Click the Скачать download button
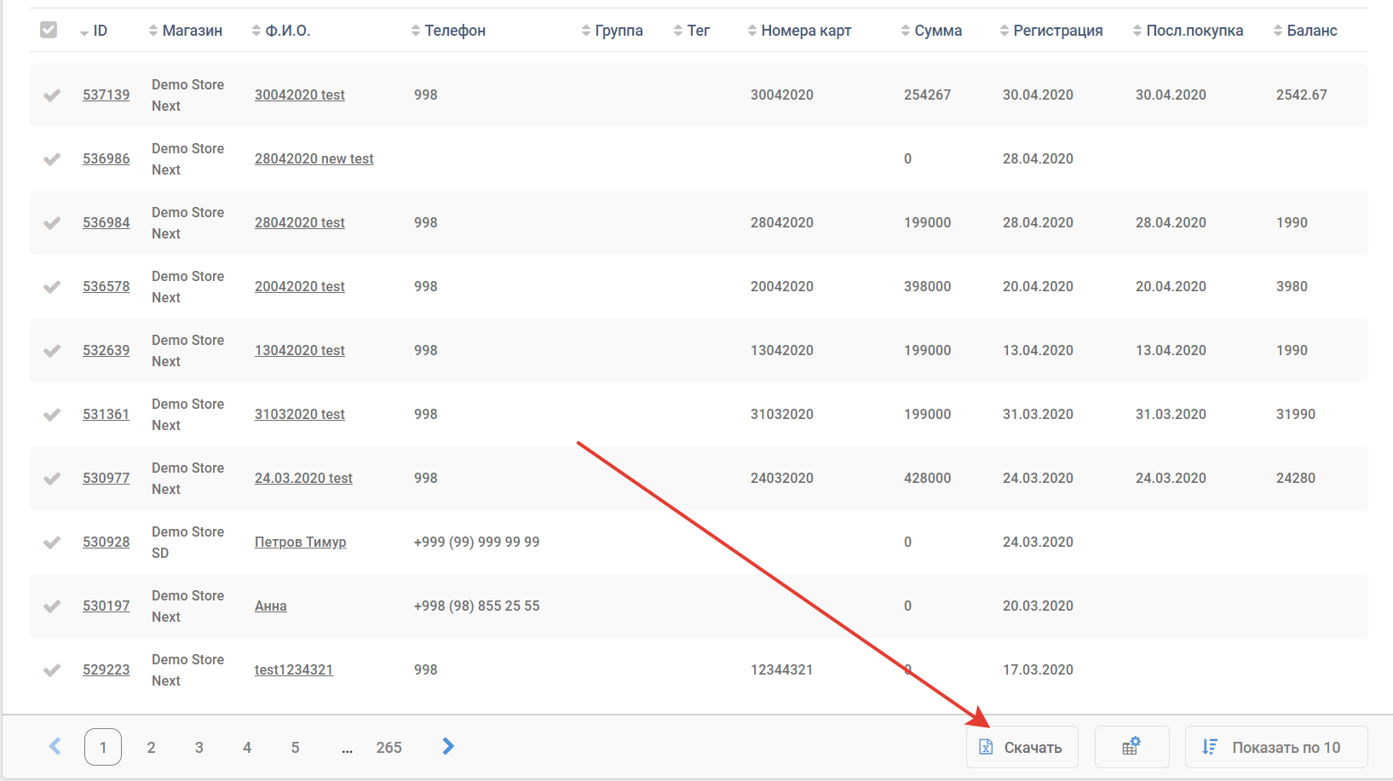Viewport: 1393px width, 781px height. coord(1022,747)
